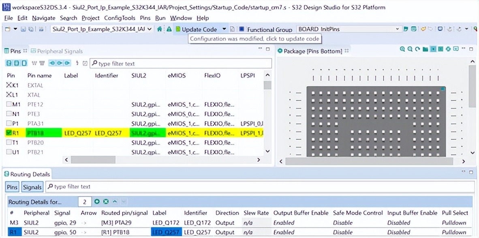This screenshot has width=479, height=238.
Task: Uncheck the R1 PTB18 pin checkbox
Action: 10,132
